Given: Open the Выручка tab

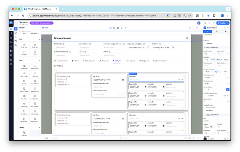Looking at the screenshot, I should coord(144,61).
